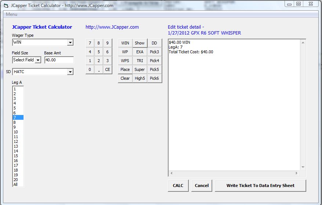
Task: Select the EXA wager button
Action: tap(140, 52)
